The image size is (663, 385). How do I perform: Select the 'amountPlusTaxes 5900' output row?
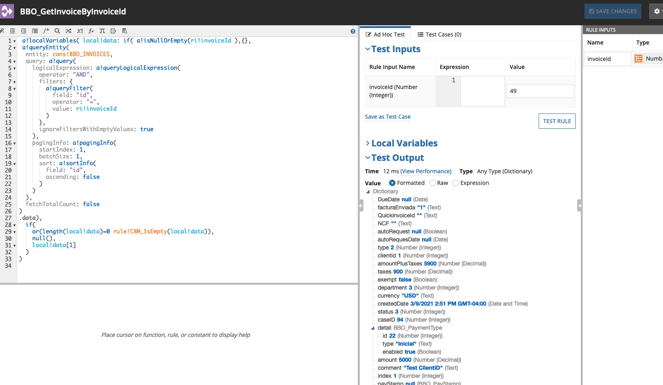tap(432, 263)
